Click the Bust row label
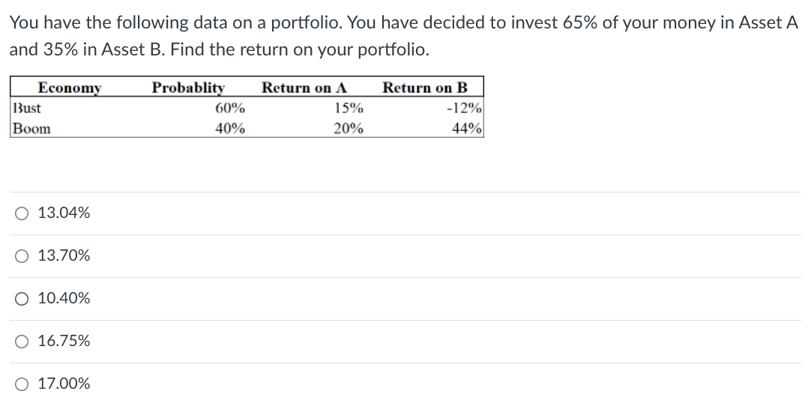The width and height of the screenshot is (811, 415). tap(28, 108)
